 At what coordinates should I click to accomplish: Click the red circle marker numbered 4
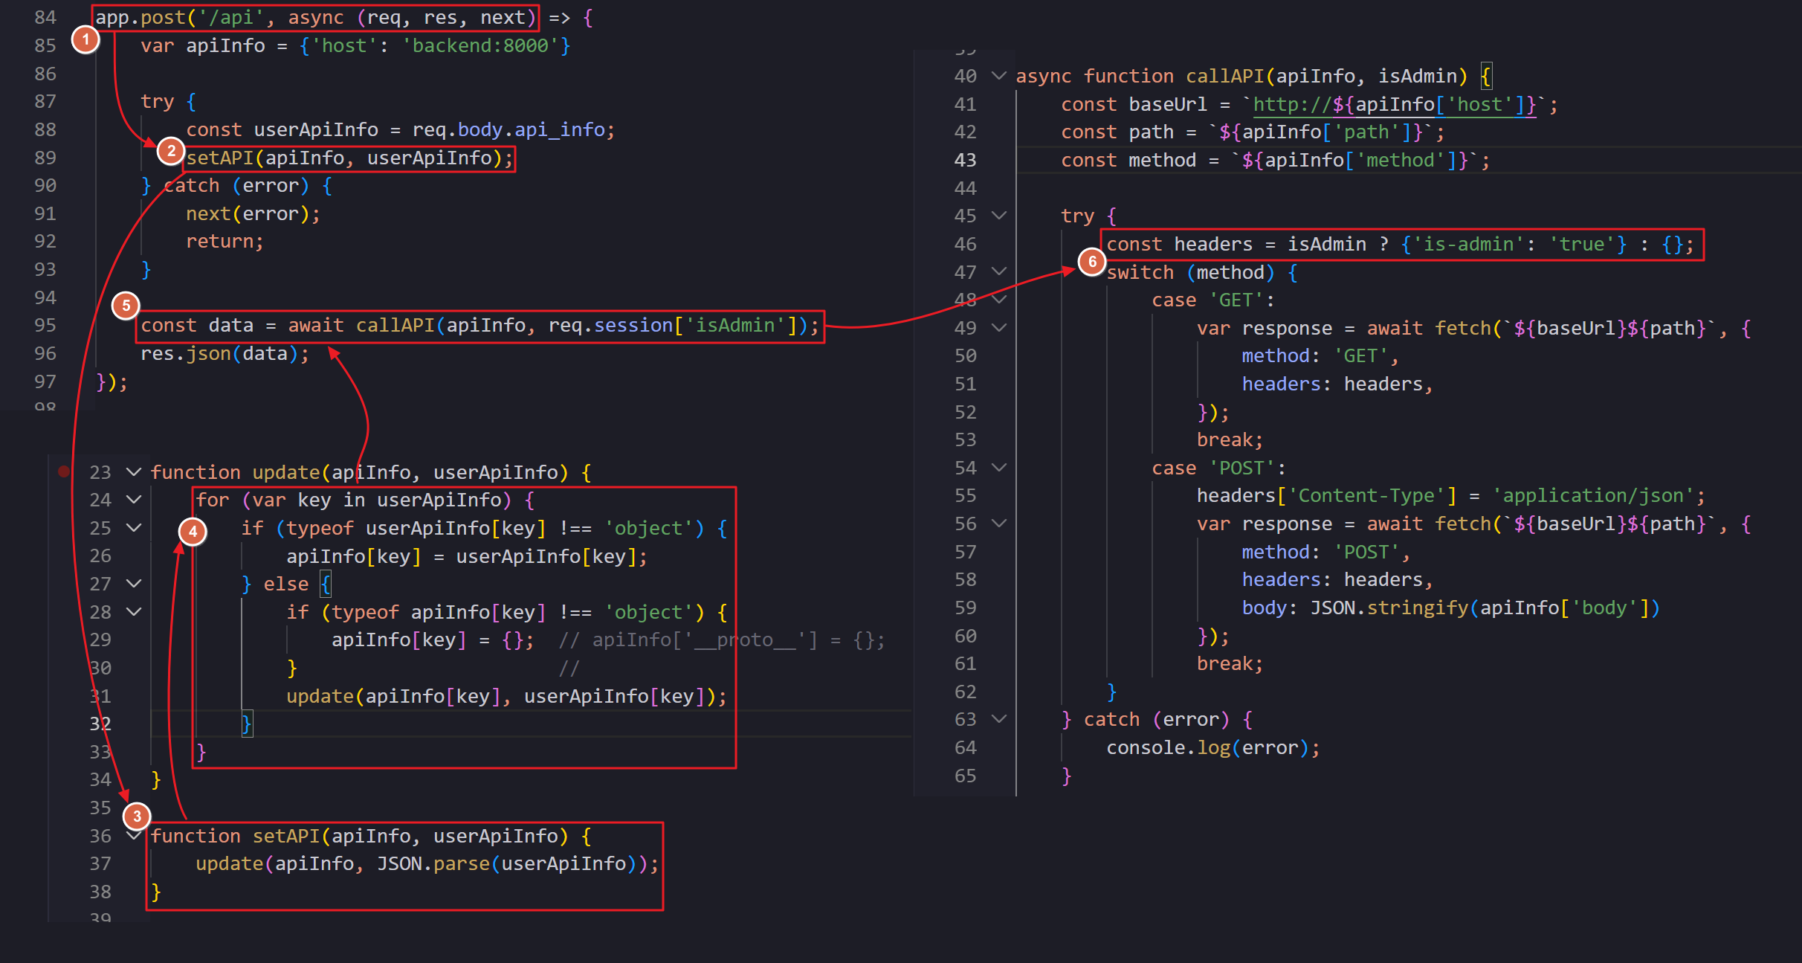pyautogui.click(x=193, y=532)
